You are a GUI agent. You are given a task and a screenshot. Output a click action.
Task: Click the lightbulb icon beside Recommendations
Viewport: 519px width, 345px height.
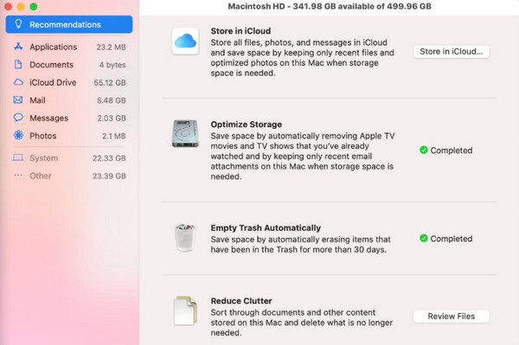tap(18, 24)
